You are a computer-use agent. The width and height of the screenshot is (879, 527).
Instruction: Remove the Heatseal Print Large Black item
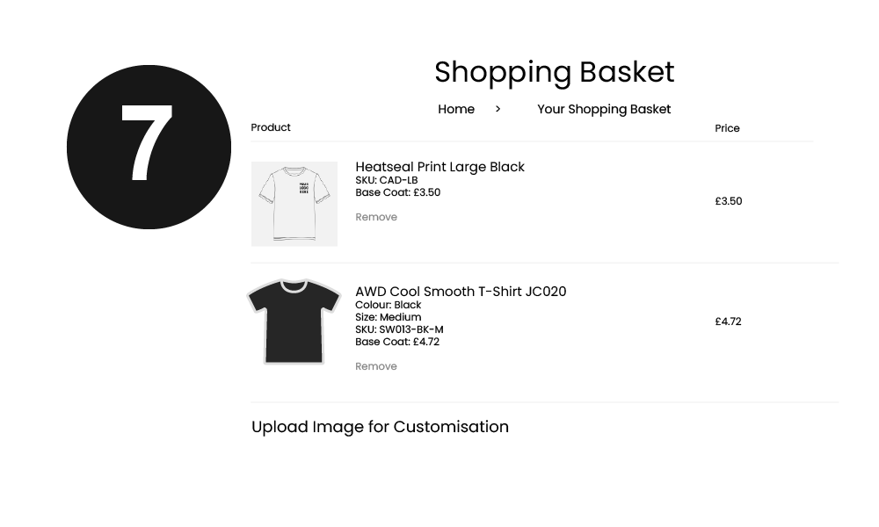pos(376,217)
